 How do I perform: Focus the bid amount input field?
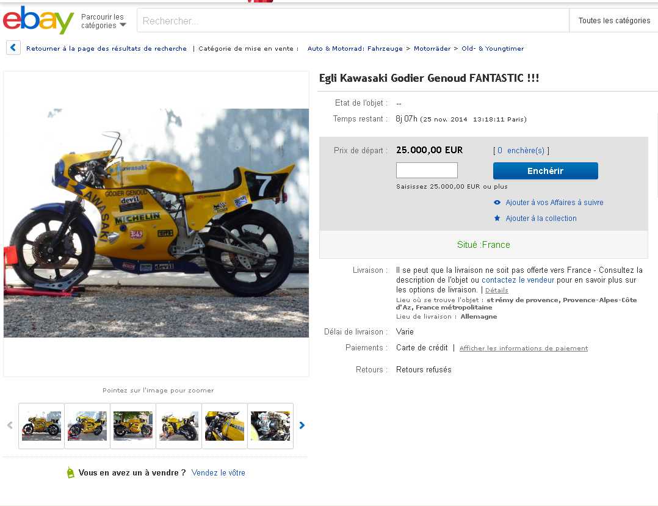point(427,170)
